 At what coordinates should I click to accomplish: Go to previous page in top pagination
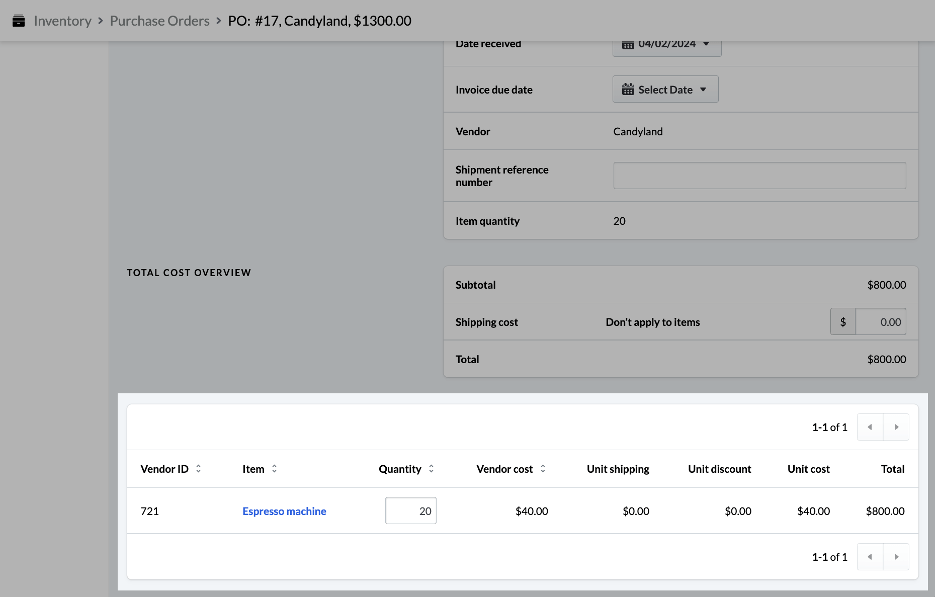pos(870,427)
